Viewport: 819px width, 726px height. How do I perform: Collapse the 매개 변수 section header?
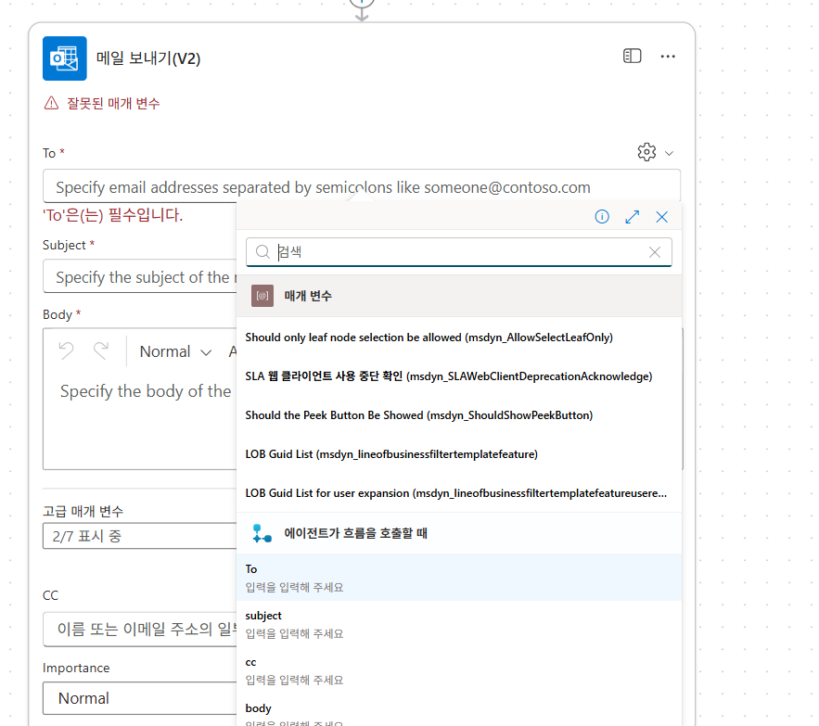pyautogui.click(x=459, y=296)
